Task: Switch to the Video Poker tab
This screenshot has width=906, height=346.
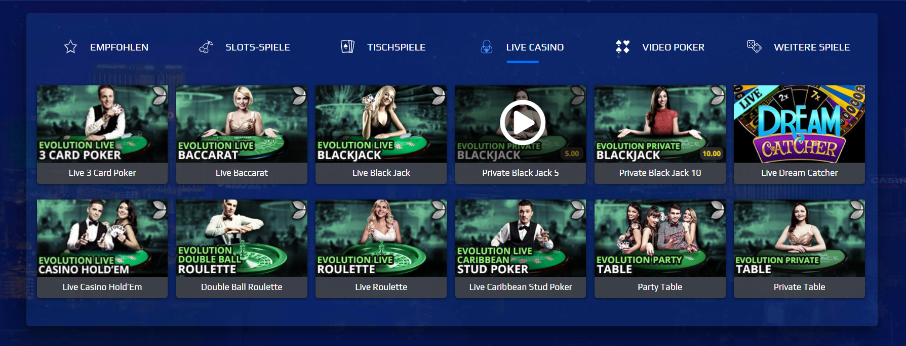Action: click(x=660, y=47)
